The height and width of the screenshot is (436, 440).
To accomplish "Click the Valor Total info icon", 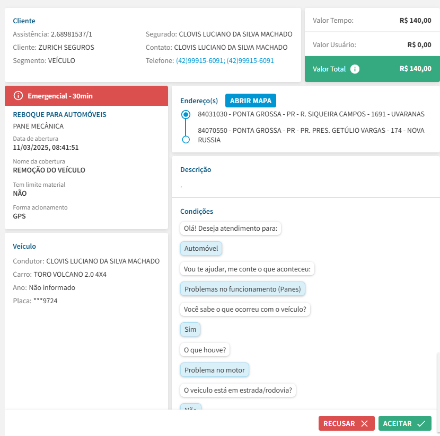I will pyautogui.click(x=355, y=69).
